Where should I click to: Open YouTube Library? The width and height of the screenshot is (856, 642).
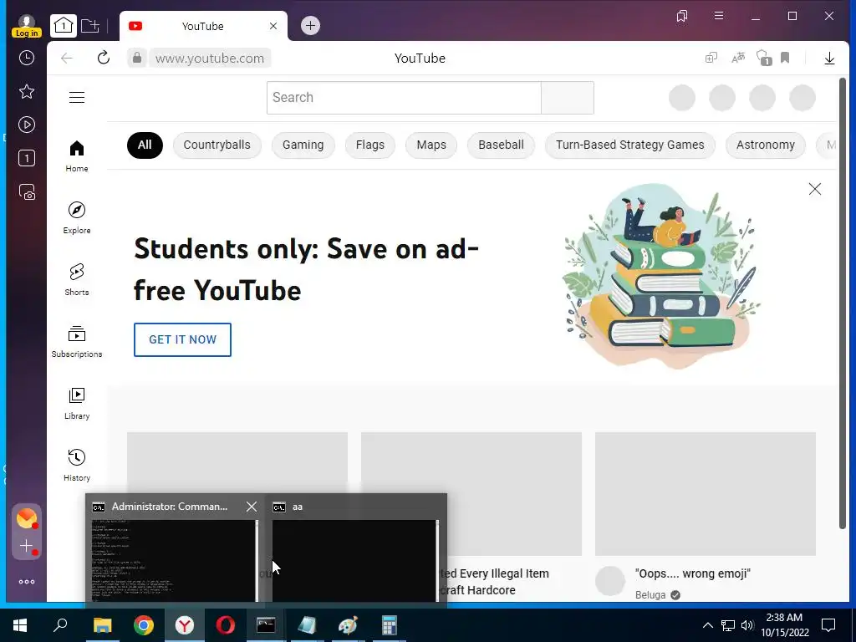pyautogui.click(x=77, y=404)
